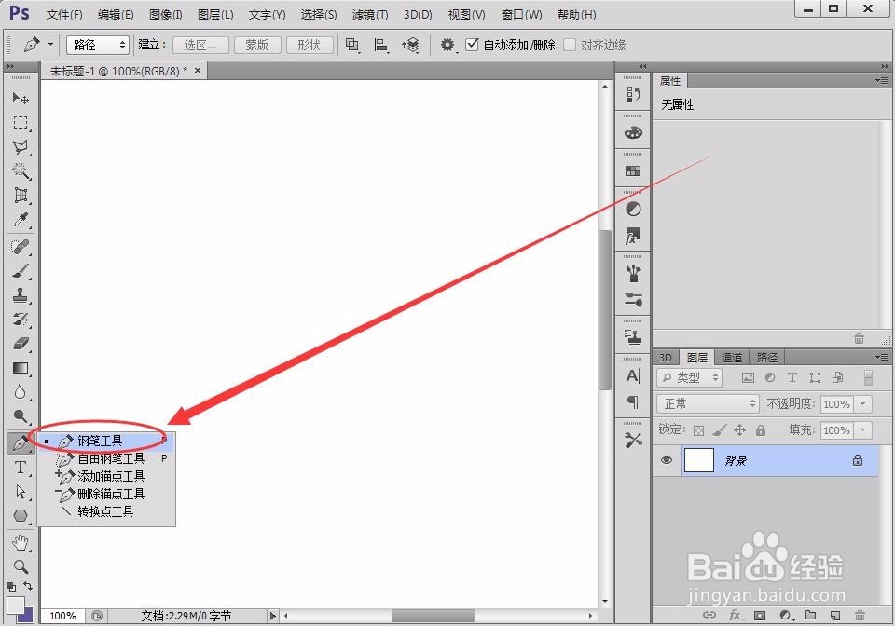Open the layer filter type dropdown
Screen dimensions: 895x626
(x=690, y=377)
